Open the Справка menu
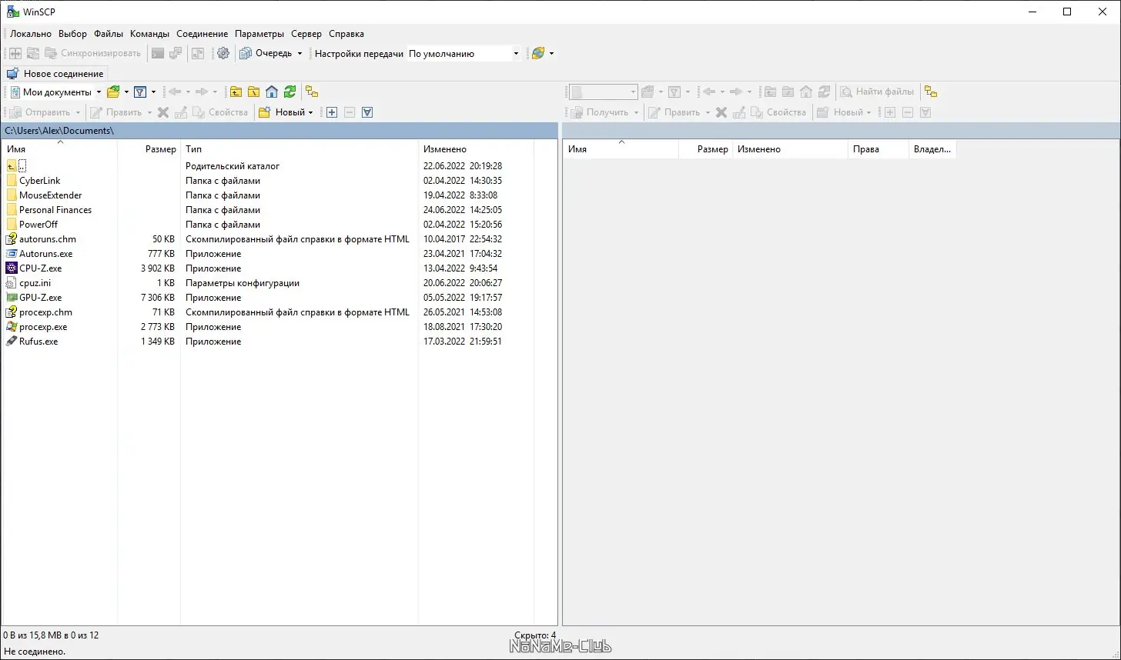1121x660 pixels. (x=346, y=34)
